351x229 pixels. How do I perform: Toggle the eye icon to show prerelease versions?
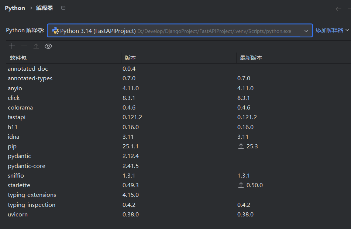click(48, 46)
